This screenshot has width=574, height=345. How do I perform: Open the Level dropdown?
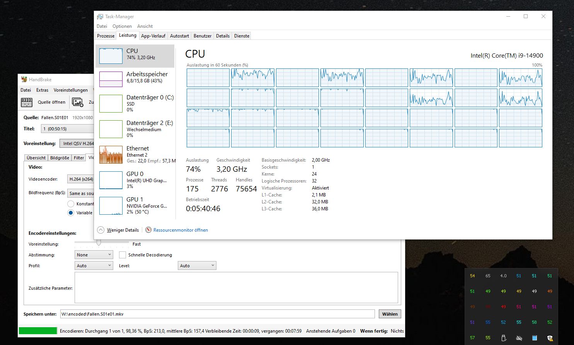197,266
